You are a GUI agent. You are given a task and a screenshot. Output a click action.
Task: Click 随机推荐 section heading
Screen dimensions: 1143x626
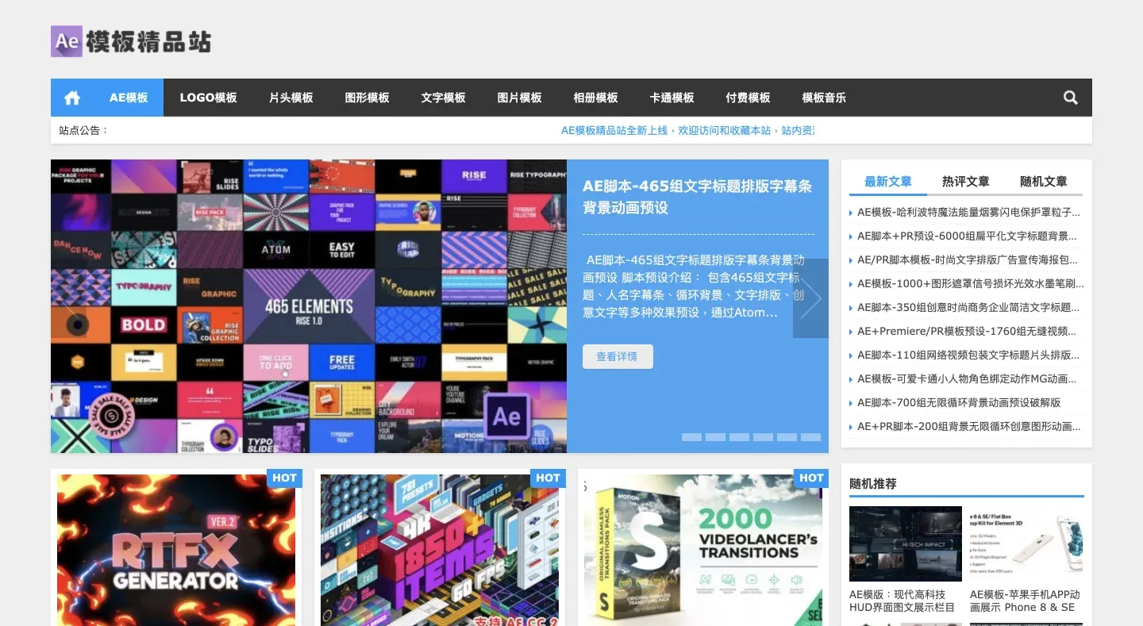[x=873, y=483]
